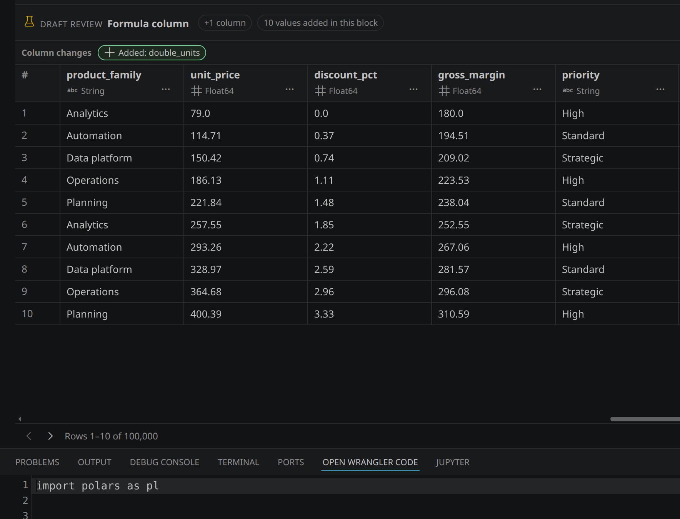Click gross_margin cell 180.0
Image resolution: width=680 pixels, height=519 pixels.
point(493,113)
